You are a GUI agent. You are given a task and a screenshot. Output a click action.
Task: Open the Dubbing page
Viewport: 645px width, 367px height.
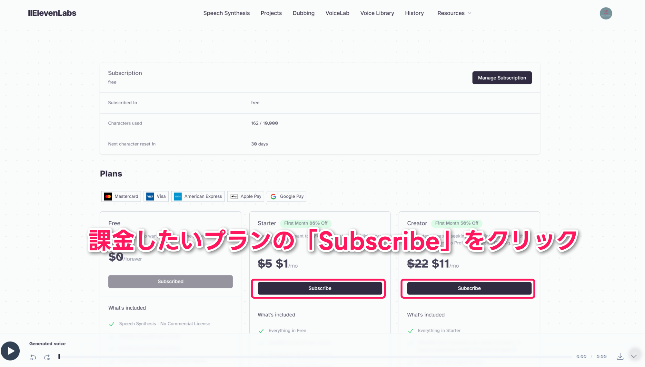point(303,13)
